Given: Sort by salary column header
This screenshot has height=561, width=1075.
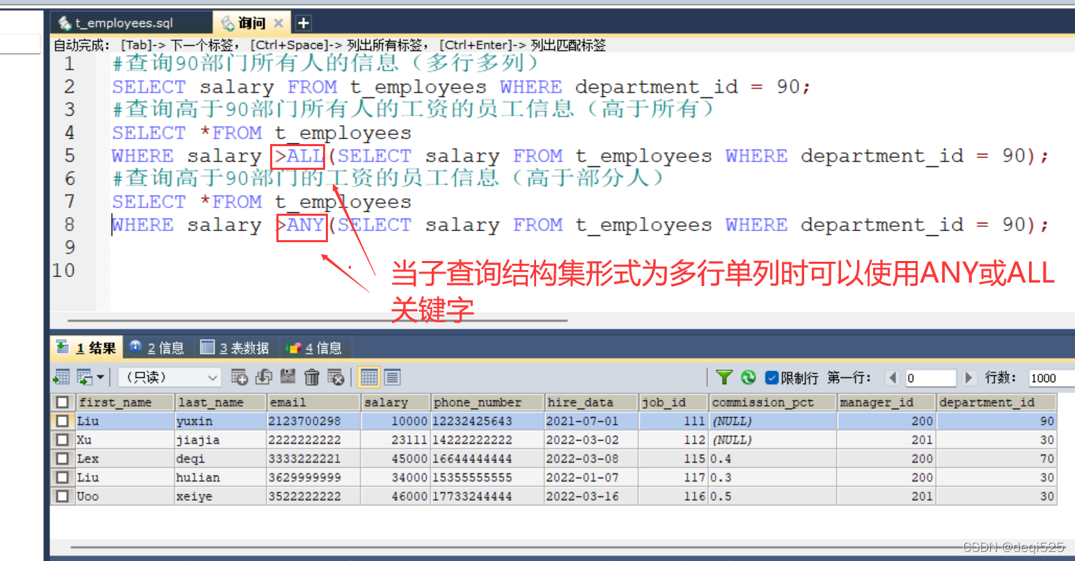Looking at the screenshot, I should pos(395,402).
